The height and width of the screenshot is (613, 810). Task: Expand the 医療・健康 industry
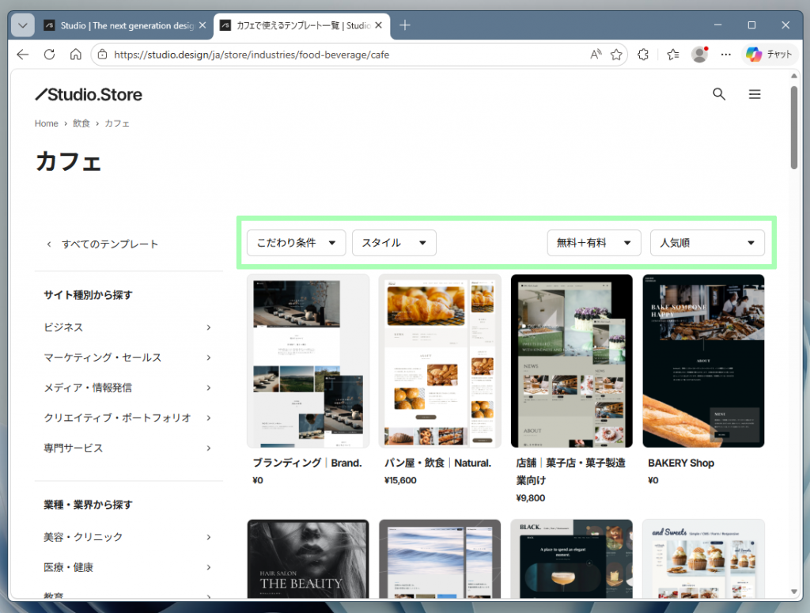pyautogui.click(x=127, y=568)
